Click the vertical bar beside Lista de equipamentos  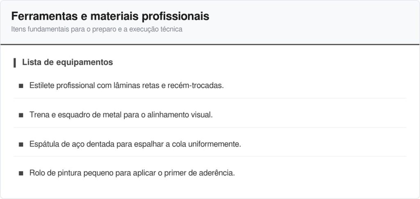(x=15, y=63)
